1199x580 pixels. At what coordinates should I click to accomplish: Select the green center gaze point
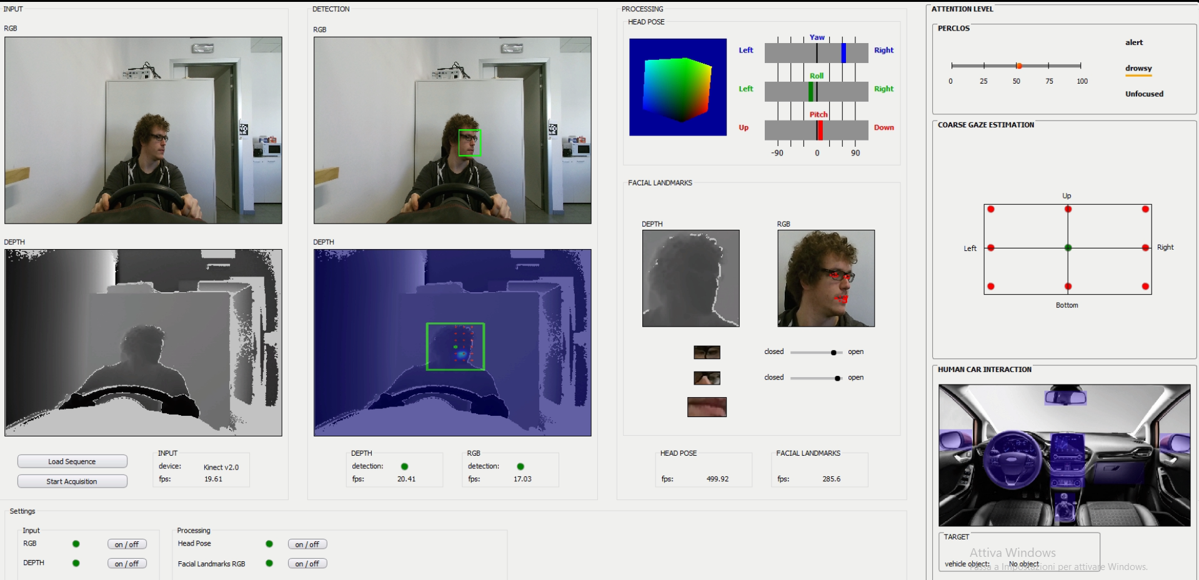click(x=1068, y=248)
